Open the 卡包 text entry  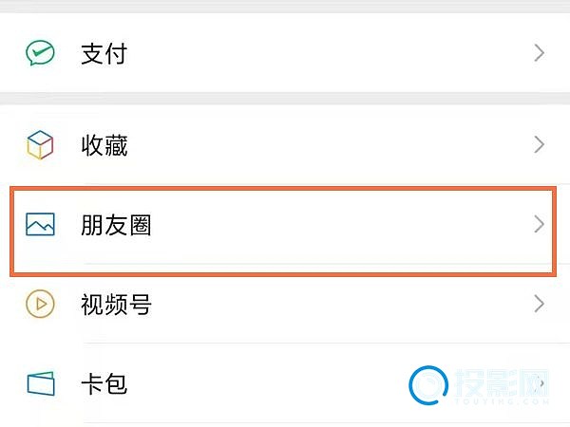tap(104, 384)
